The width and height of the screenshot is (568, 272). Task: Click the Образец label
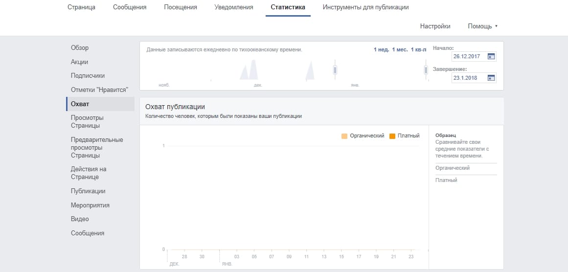click(446, 136)
